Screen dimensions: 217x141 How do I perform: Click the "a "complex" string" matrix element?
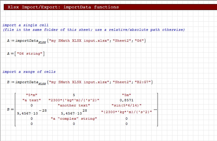click(74, 119)
